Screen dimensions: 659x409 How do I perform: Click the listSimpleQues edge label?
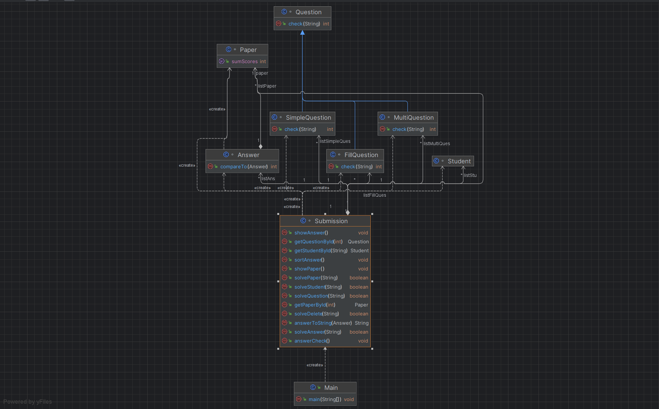pyautogui.click(x=335, y=141)
